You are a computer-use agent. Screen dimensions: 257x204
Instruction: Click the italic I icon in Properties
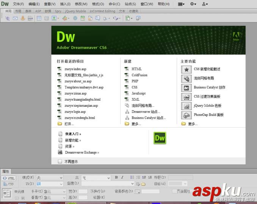(x=122, y=178)
